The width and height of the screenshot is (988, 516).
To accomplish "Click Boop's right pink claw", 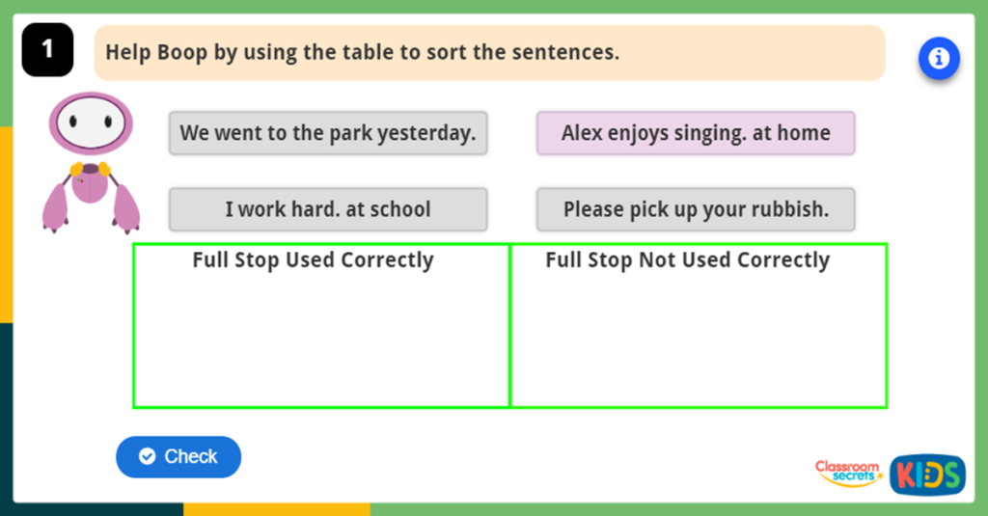I will [x=126, y=206].
